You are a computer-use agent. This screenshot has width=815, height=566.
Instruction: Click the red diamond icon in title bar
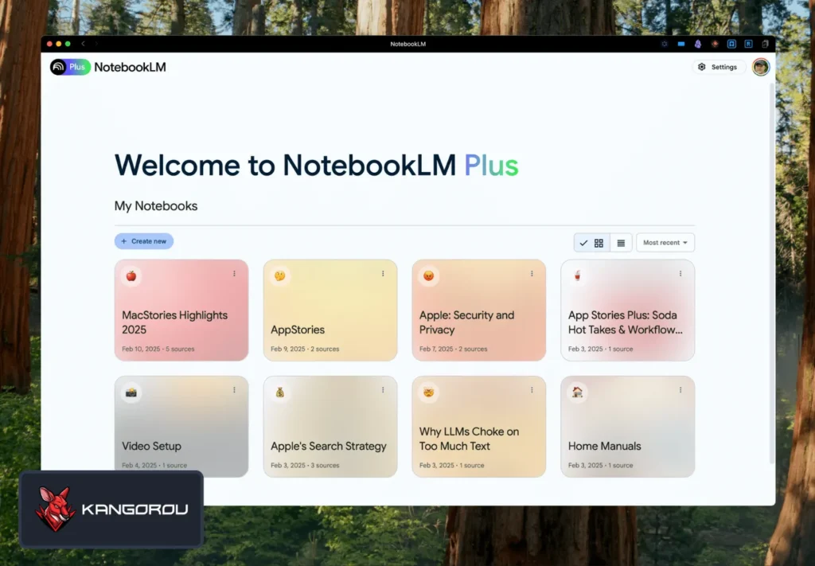pyautogui.click(x=715, y=44)
